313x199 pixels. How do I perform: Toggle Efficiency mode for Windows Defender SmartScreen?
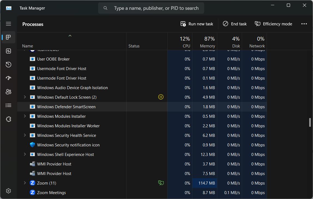point(273,24)
